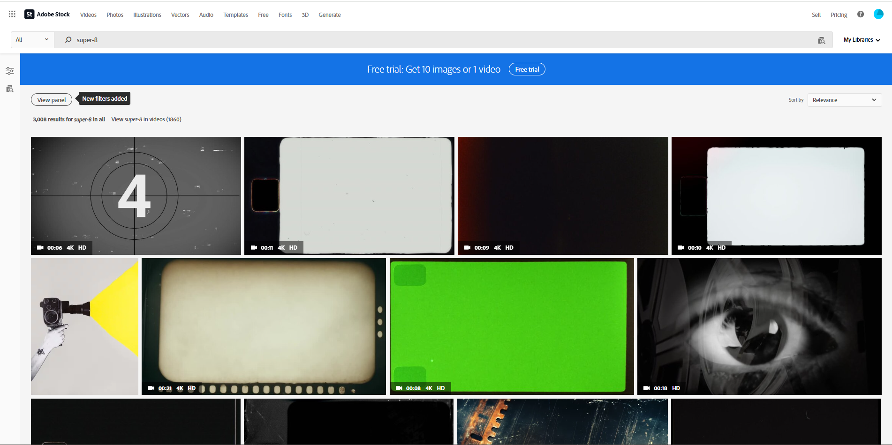892x445 pixels.
Task: Click the Adobe Stock logo
Action: (x=47, y=14)
